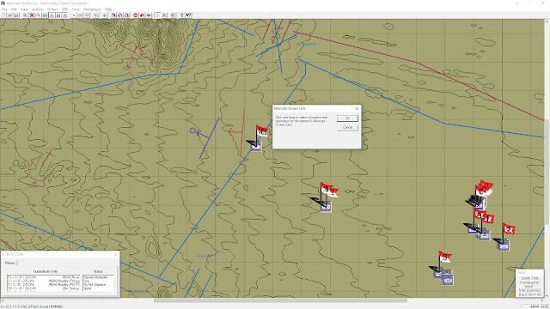Viewport: 550px width, 309px height.
Task: Toggle the first blue overlay toolbar button
Action: click(x=52, y=15)
